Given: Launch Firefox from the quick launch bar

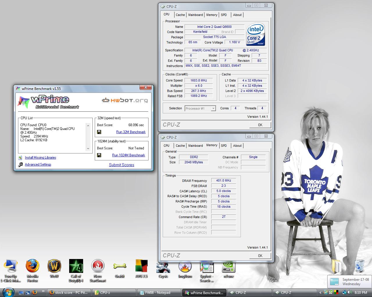Looking at the screenshot, I should click(35, 292).
